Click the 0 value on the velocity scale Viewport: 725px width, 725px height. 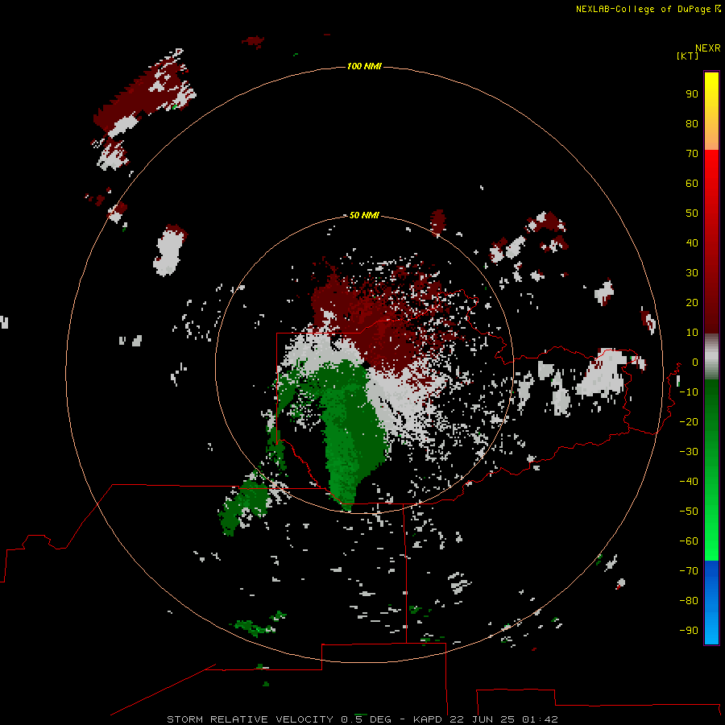pyautogui.click(x=695, y=362)
